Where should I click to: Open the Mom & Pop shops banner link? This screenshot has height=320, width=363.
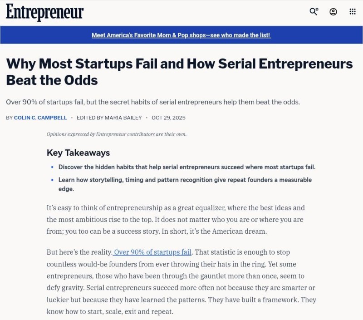point(181,35)
